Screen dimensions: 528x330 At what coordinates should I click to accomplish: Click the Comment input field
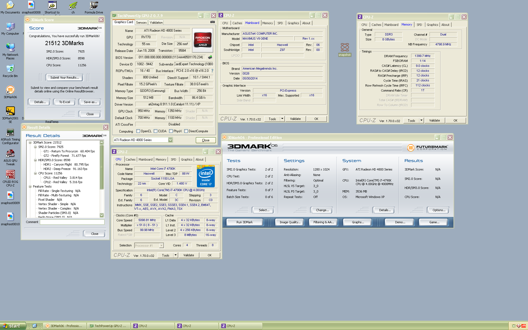click(x=72, y=222)
